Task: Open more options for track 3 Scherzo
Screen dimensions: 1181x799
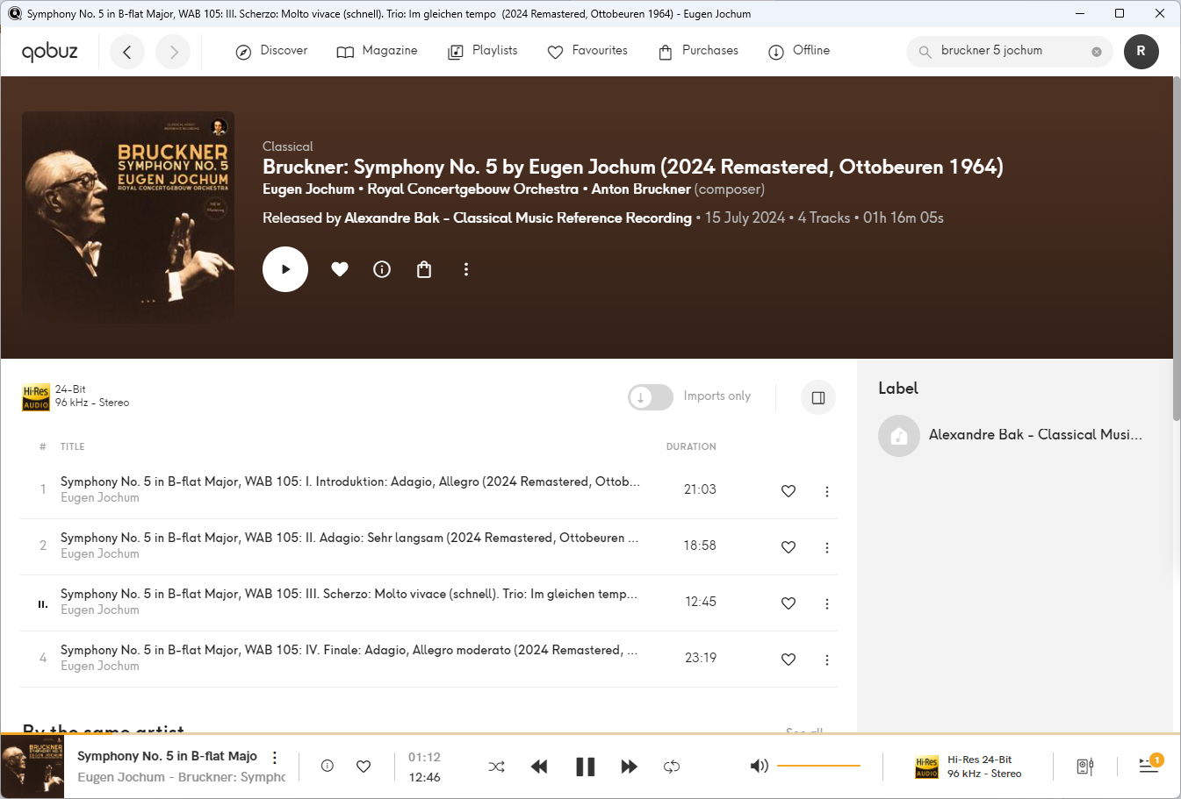Action: point(826,603)
